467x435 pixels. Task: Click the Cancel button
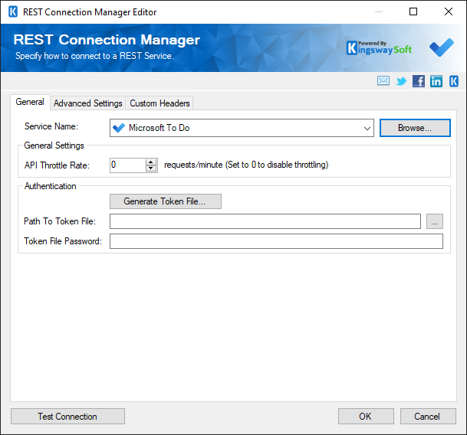(428, 417)
